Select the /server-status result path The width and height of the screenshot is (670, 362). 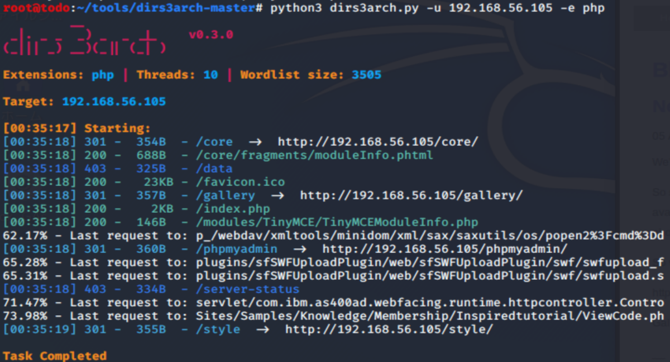tap(247, 289)
